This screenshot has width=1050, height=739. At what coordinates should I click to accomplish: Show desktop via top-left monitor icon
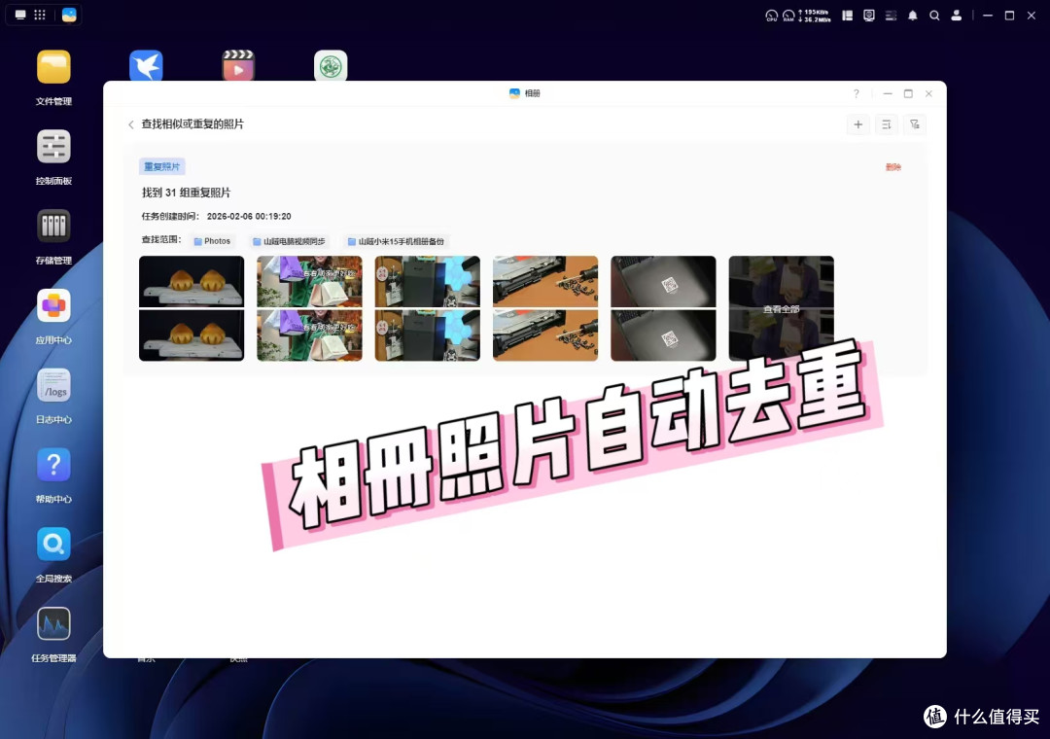click(20, 15)
